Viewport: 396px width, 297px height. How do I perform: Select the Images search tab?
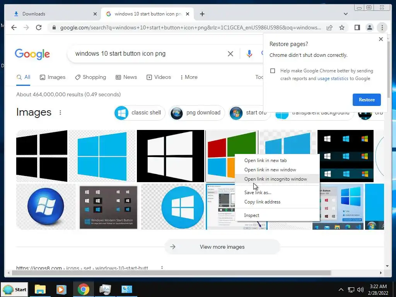(x=53, y=77)
